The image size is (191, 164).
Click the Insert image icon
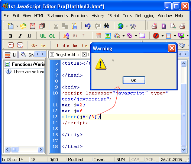(x=108, y=36)
